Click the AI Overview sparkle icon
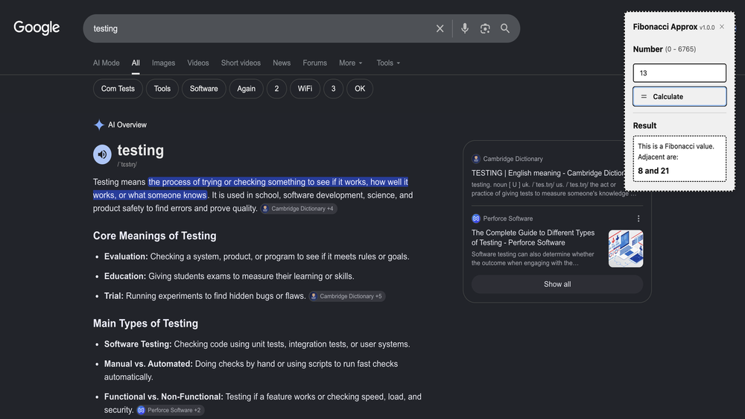Viewport: 745px width, 419px height. click(99, 125)
